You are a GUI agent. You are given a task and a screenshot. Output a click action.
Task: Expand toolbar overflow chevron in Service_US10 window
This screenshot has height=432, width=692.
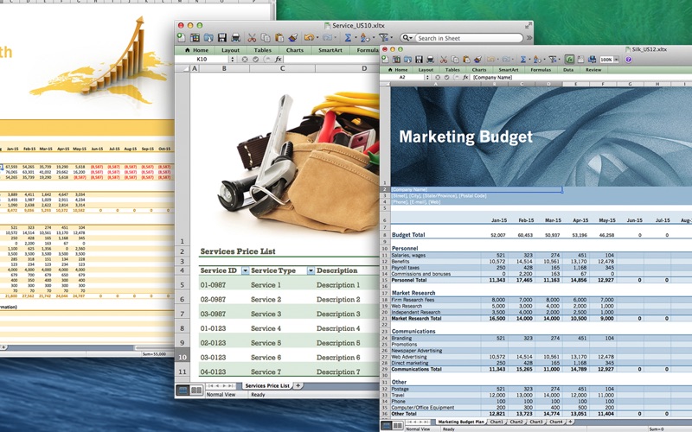pyautogui.click(x=529, y=38)
